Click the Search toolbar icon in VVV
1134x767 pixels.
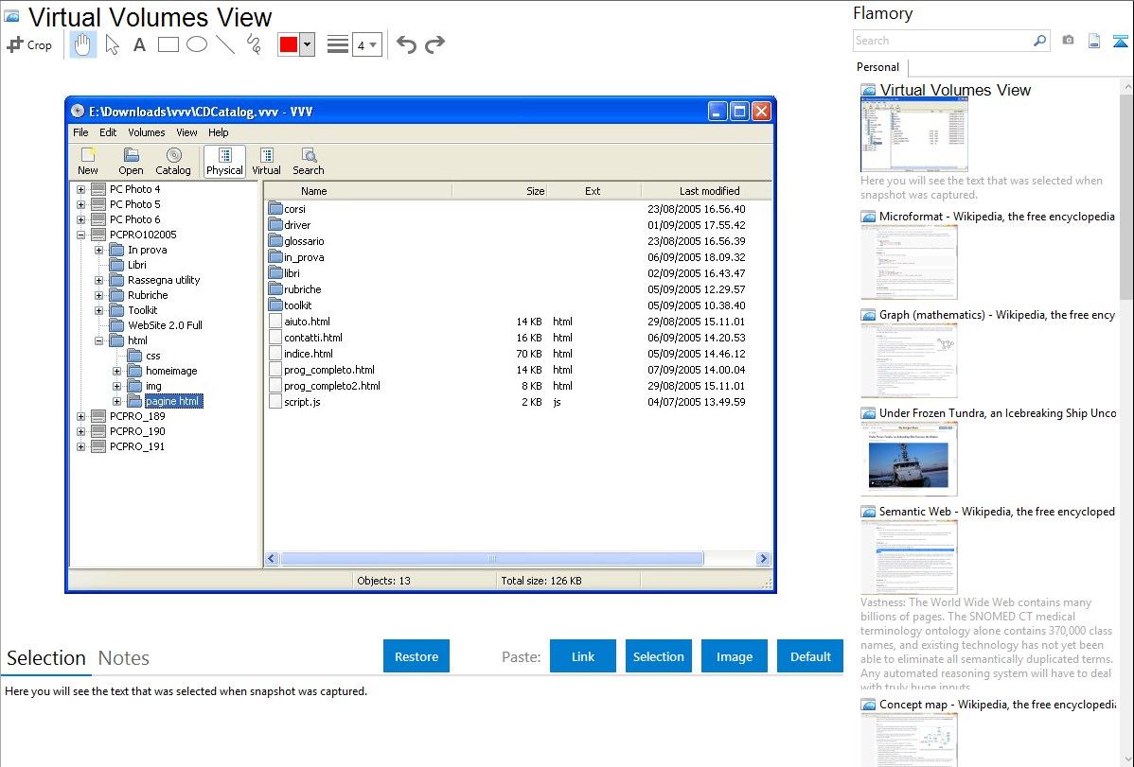pos(309,161)
